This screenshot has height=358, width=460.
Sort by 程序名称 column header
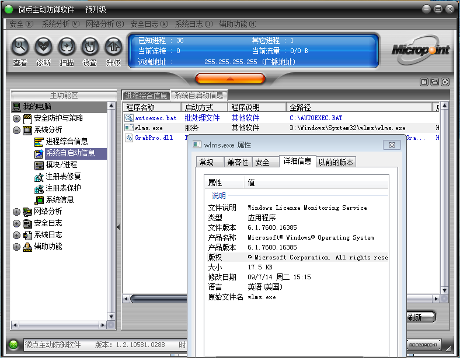[x=152, y=107]
